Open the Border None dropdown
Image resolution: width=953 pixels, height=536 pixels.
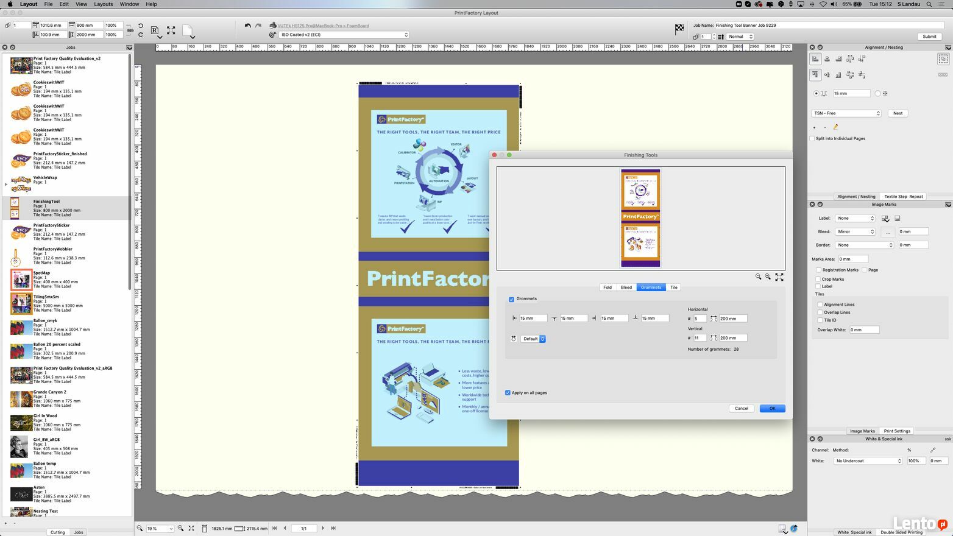tap(864, 245)
